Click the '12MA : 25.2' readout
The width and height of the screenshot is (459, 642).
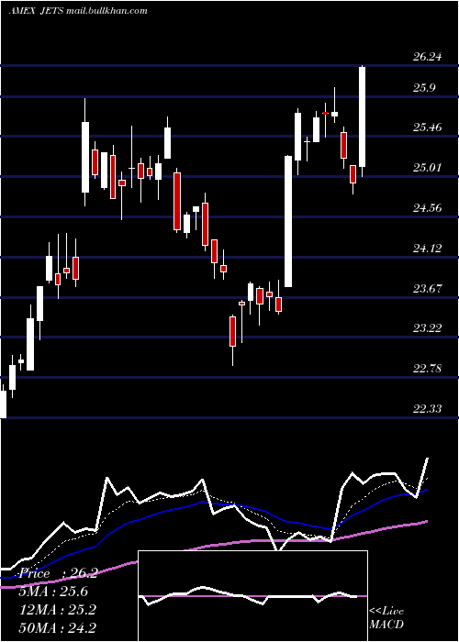point(58,610)
